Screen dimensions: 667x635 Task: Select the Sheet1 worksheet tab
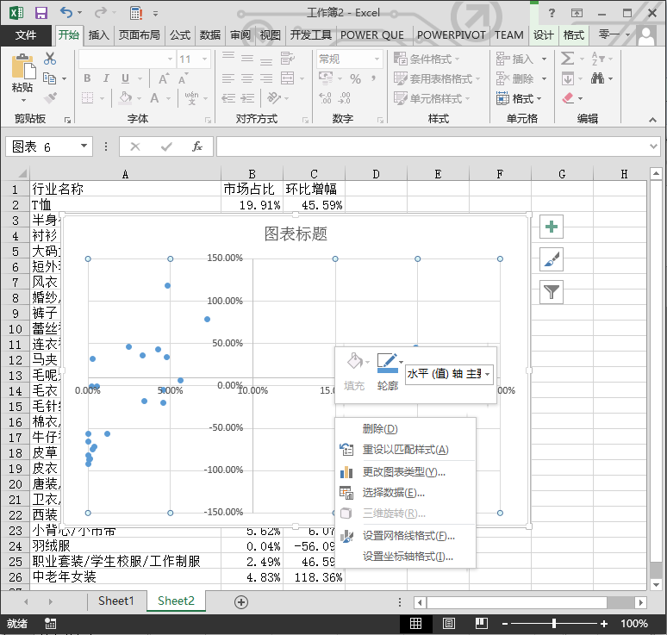(x=115, y=601)
